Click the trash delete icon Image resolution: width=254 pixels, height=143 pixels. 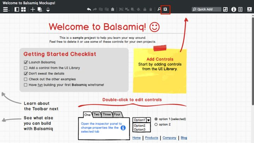[151, 9]
